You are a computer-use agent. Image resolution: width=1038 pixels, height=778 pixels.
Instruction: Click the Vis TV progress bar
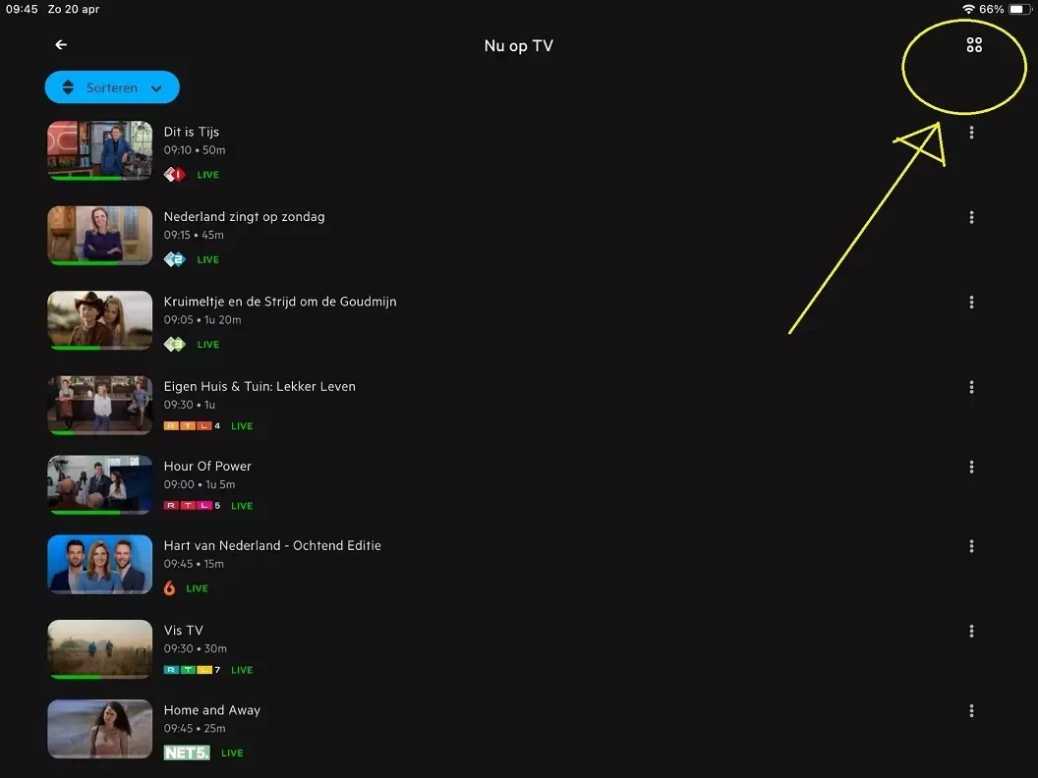[x=100, y=677]
